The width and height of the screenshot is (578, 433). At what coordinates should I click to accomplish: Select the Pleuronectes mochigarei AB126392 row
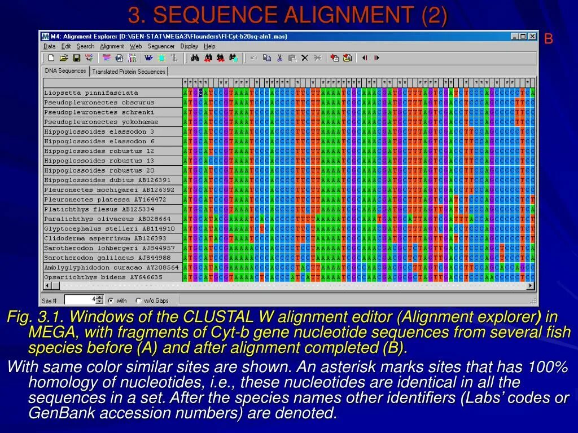(x=113, y=189)
